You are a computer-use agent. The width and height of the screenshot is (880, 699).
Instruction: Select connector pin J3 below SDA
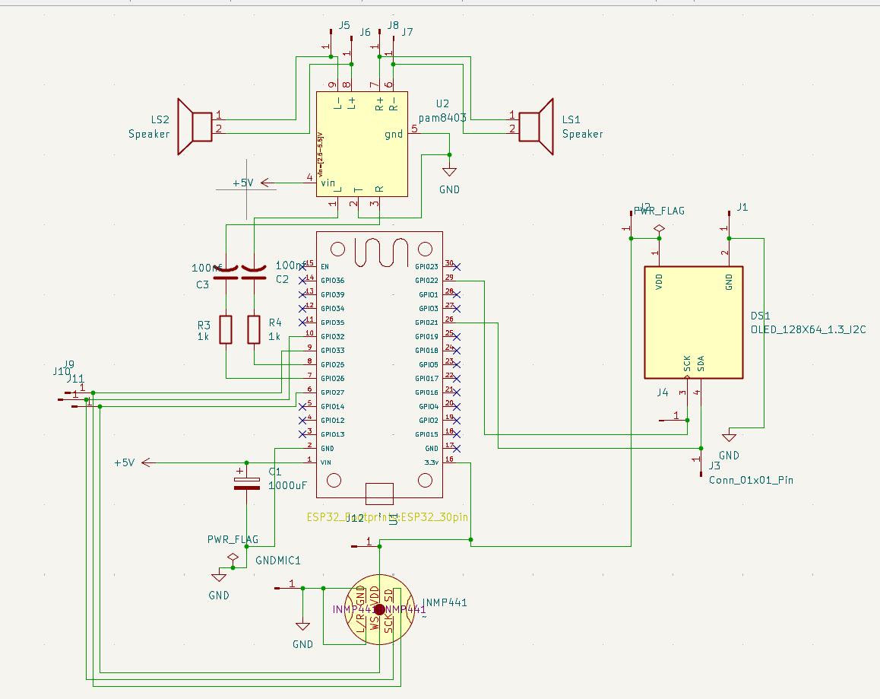pyautogui.click(x=701, y=462)
